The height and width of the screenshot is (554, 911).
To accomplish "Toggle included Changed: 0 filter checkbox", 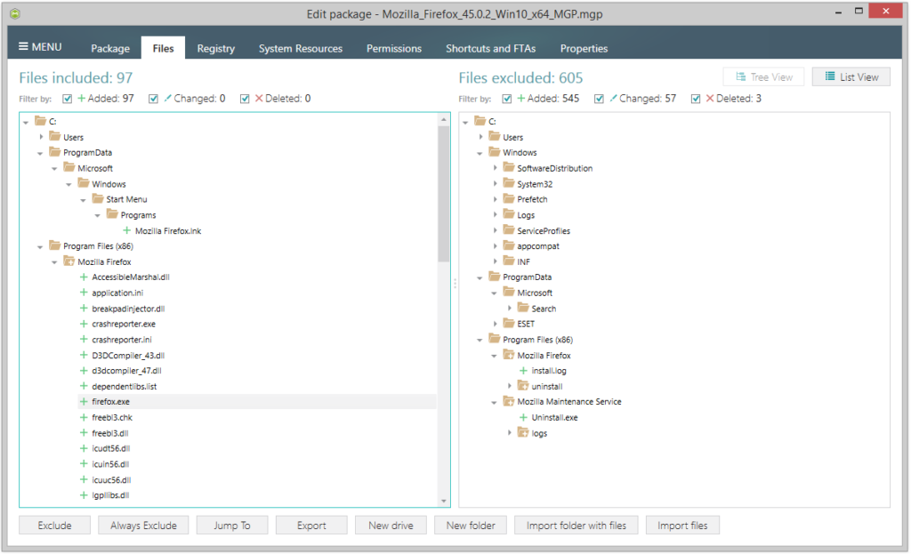I will click(153, 99).
